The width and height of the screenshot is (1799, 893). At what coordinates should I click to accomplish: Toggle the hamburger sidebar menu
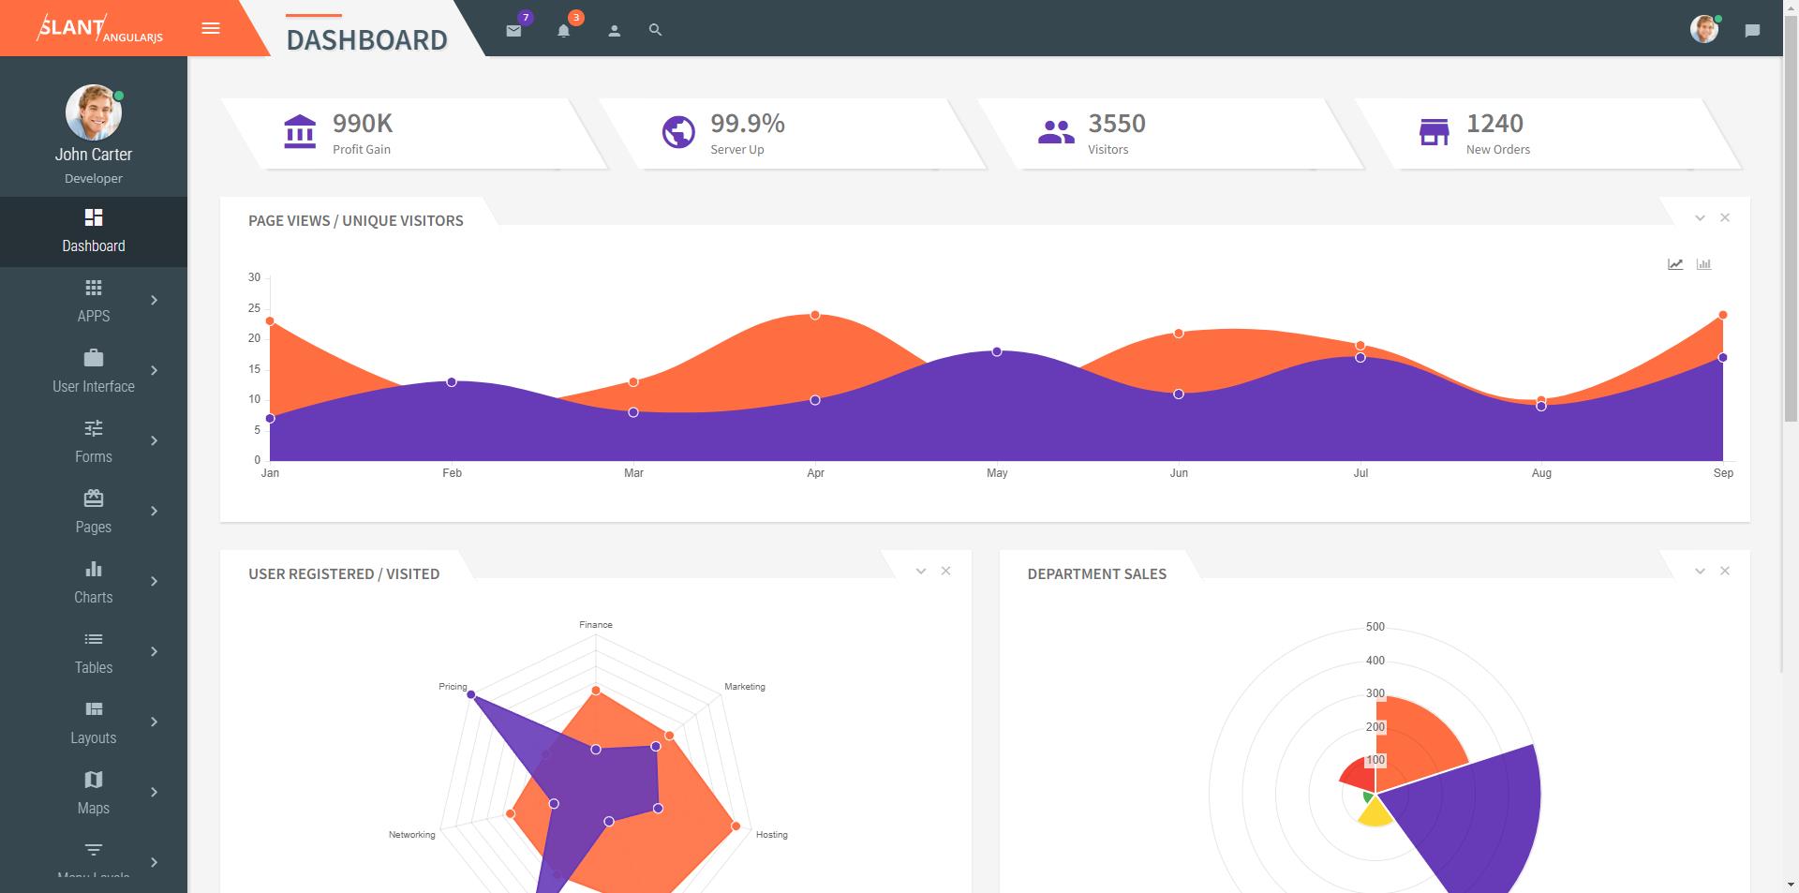point(211,28)
